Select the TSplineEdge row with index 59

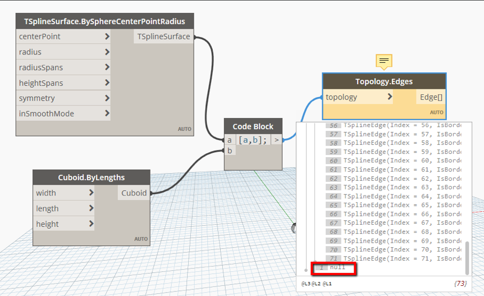pyautogui.click(x=394, y=152)
